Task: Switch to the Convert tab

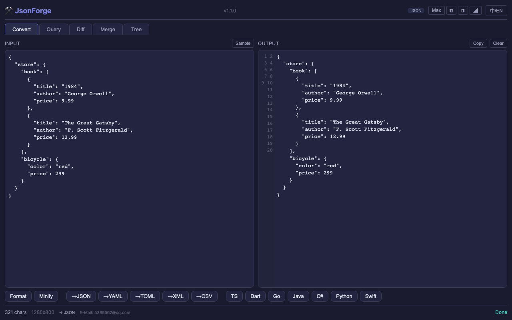Action: [x=22, y=29]
